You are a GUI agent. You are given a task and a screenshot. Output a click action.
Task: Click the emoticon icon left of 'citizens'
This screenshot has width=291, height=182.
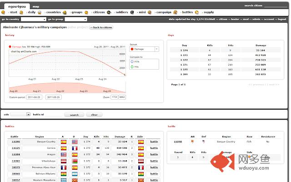click(x=86, y=12)
